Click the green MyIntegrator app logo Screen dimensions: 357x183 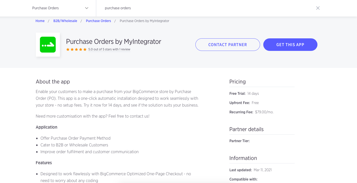[48, 45]
